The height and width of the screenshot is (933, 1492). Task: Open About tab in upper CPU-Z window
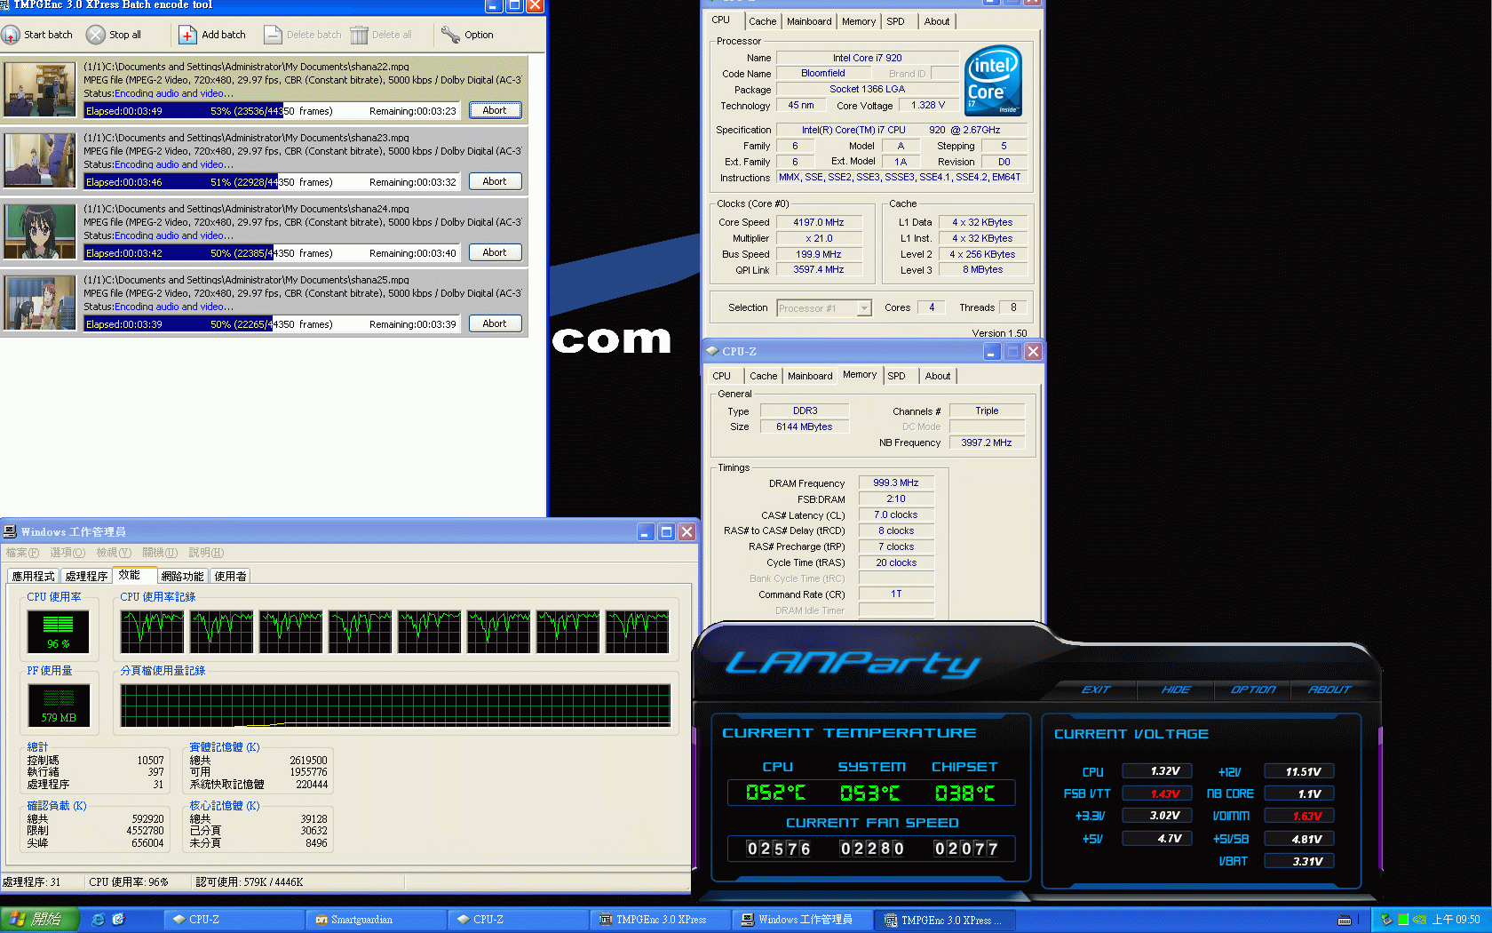[x=936, y=21]
